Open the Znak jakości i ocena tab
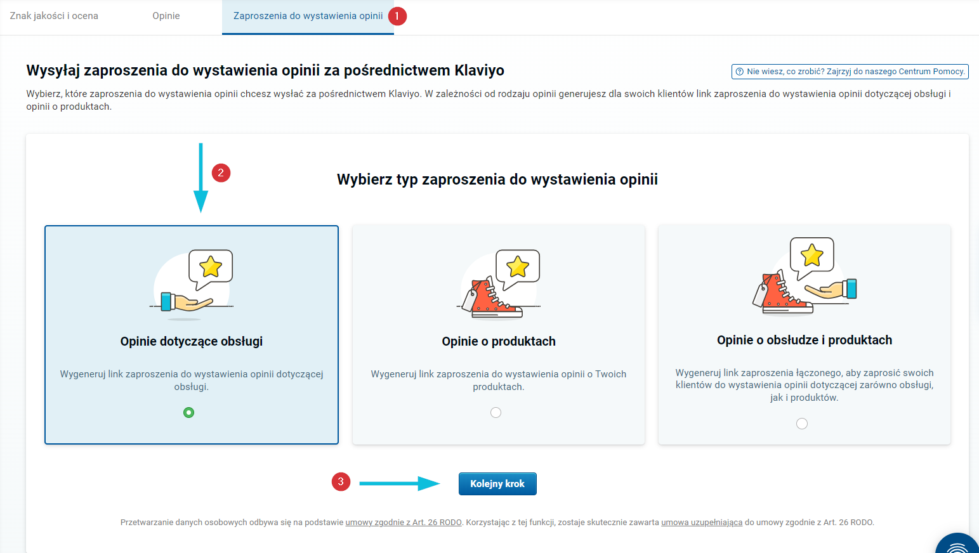The width and height of the screenshot is (979, 553). [54, 16]
